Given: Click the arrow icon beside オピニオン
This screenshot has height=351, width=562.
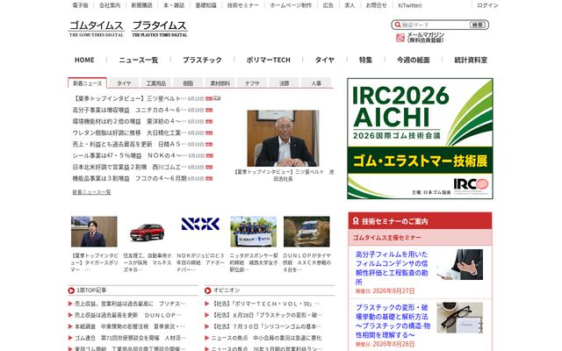Looking at the screenshot, I should pyautogui.click(x=207, y=290).
